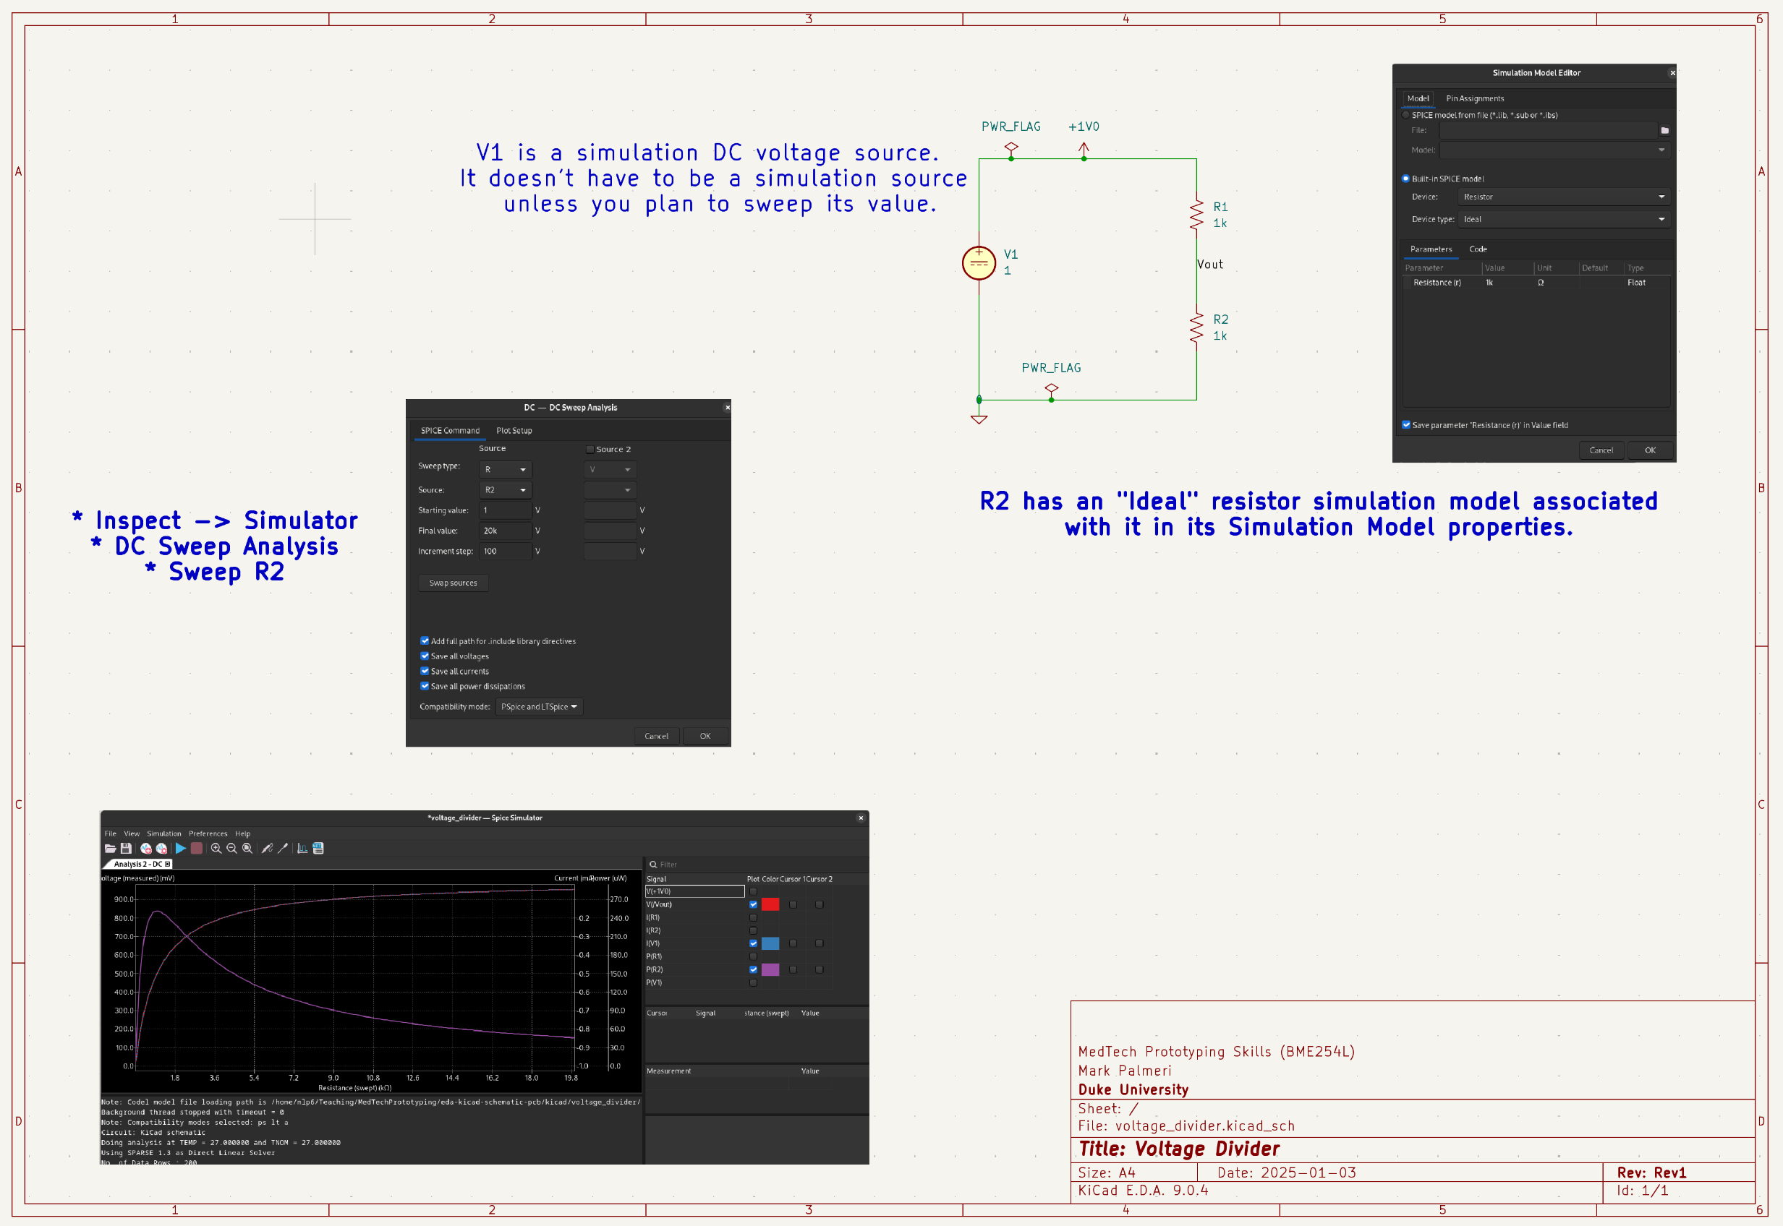
Task: Enable the Source 2 checkbox
Action: click(x=590, y=450)
